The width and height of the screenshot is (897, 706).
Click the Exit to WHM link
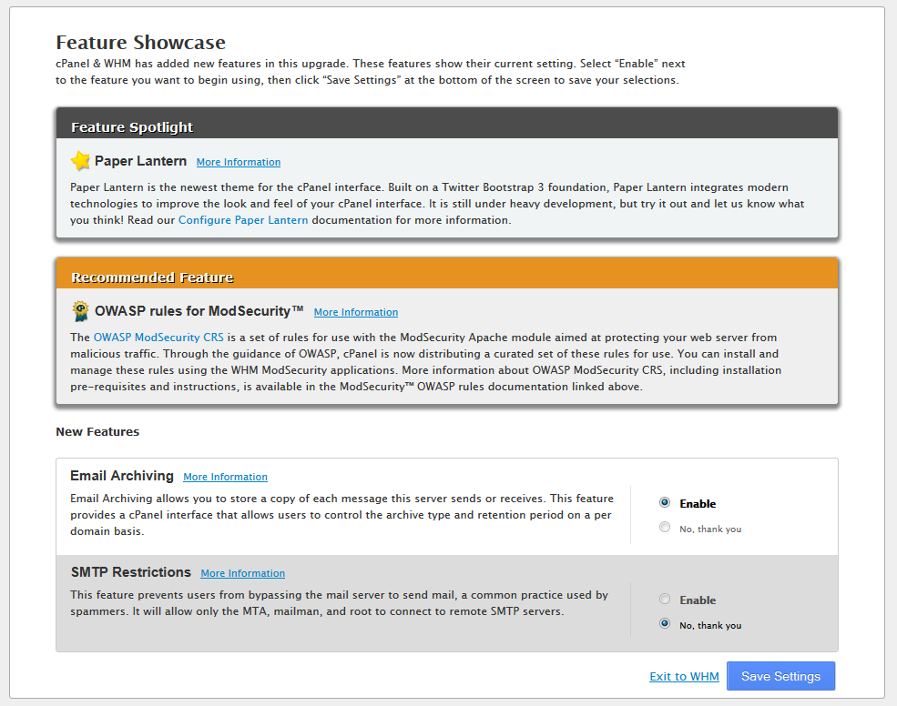tap(684, 676)
